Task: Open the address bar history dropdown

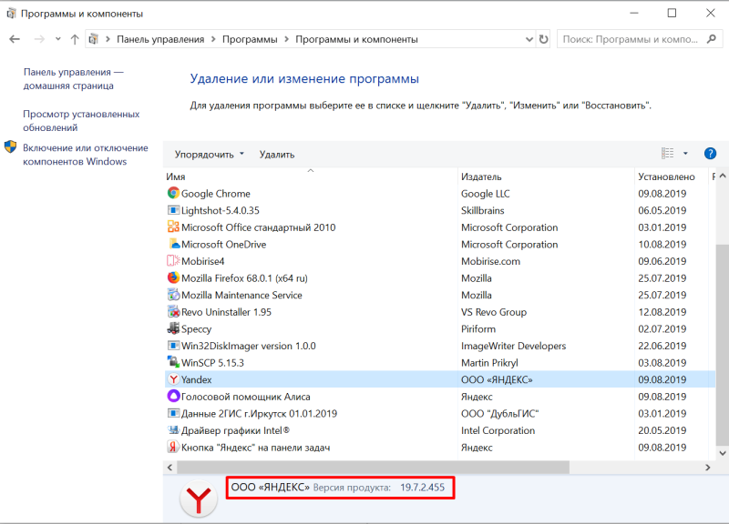Action: [x=529, y=39]
